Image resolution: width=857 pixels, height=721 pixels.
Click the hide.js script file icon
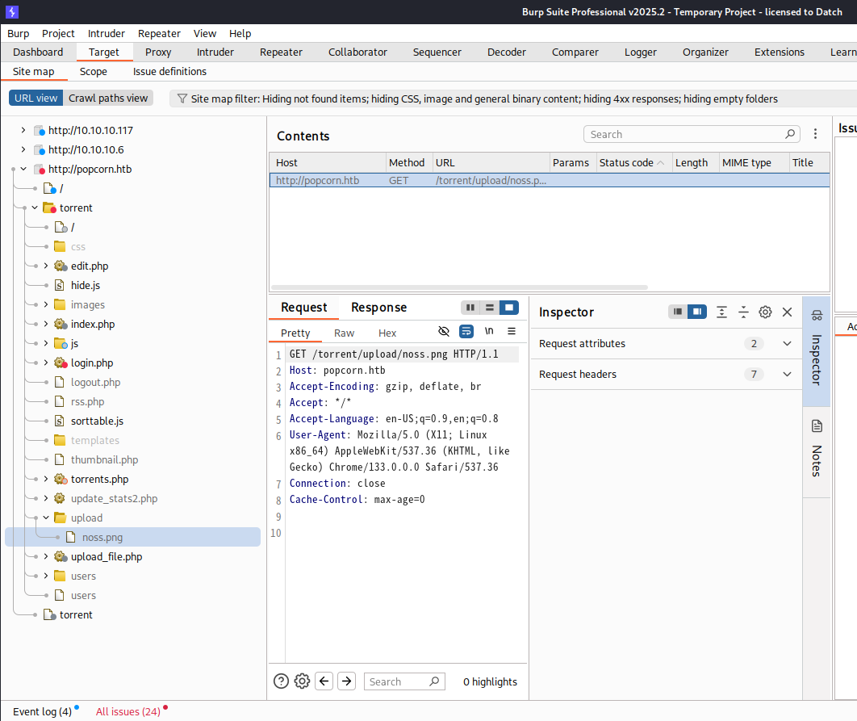[x=61, y=285]
